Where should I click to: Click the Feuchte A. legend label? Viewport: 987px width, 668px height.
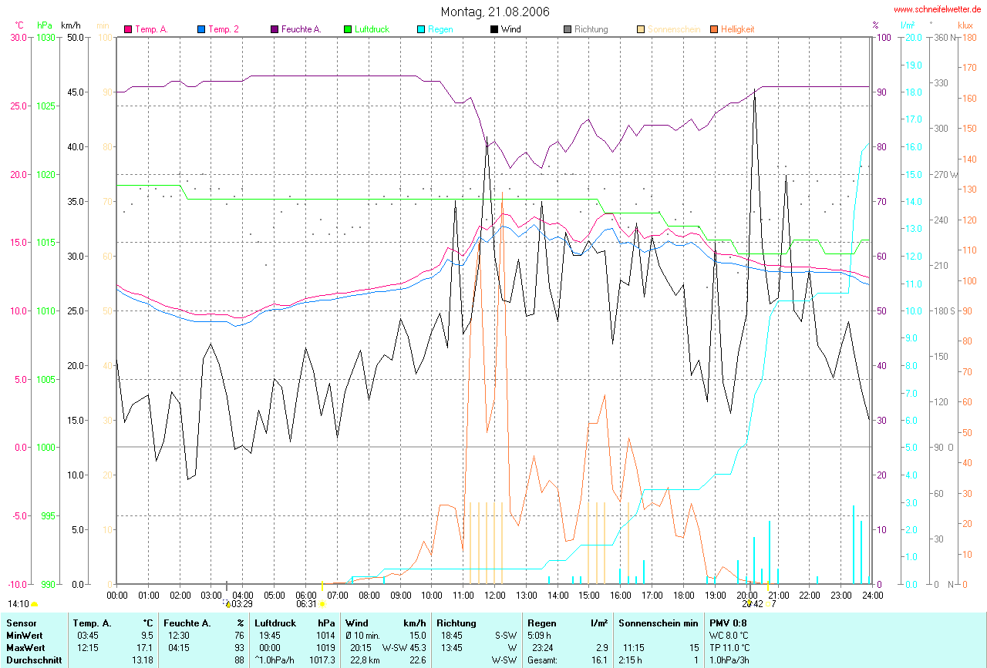pos(301,29)
